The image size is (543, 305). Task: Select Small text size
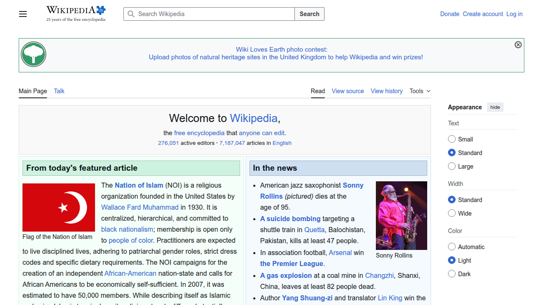click(452, 139)
